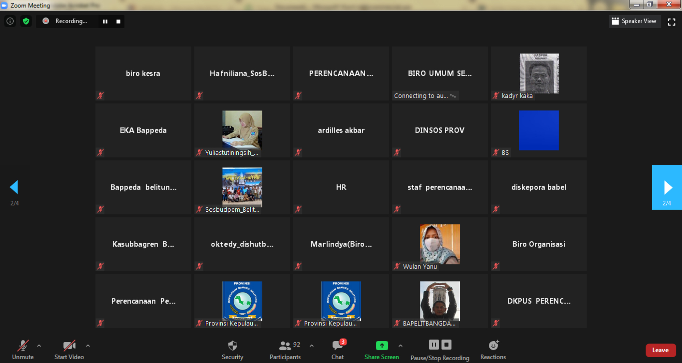This screenshot has height=363, width=682.
Task: Expand audio settings arrow beside Unmute
Action: [x=39, y=346]
